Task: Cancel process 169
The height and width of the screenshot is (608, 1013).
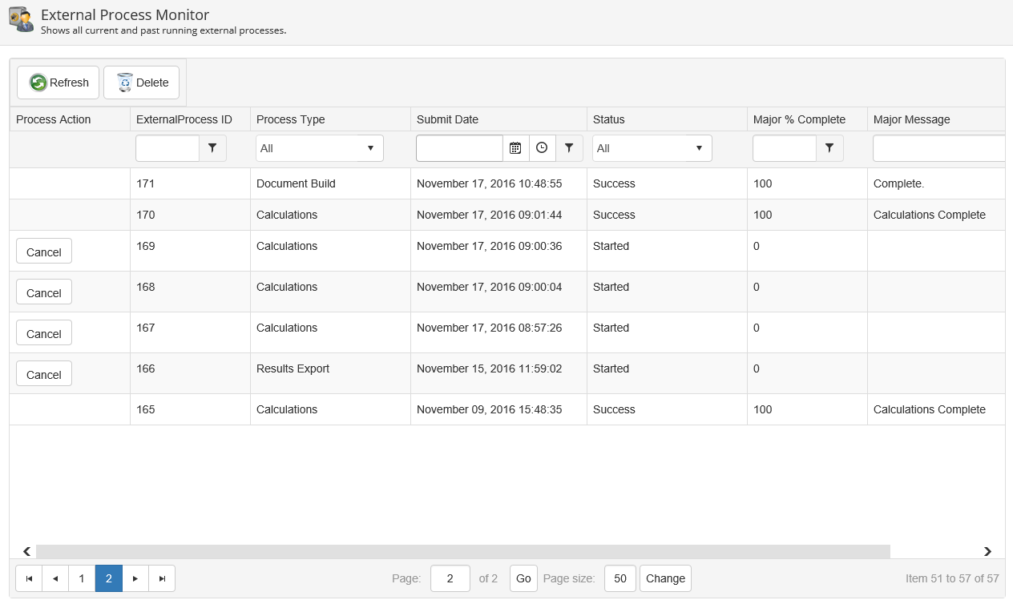Action: tap(44, 252)
